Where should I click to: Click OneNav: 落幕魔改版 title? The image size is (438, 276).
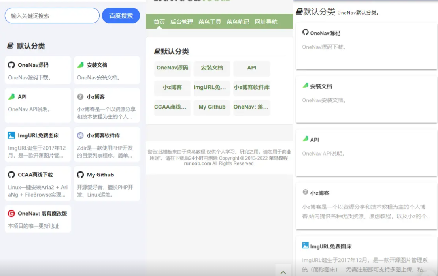pyautogui.click(x=42, y=214)
